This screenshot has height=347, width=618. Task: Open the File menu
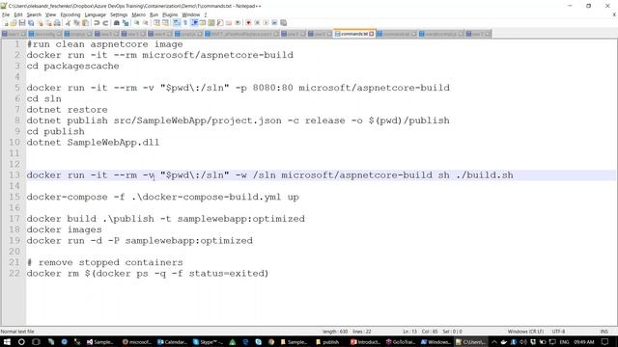coord(6,14)
